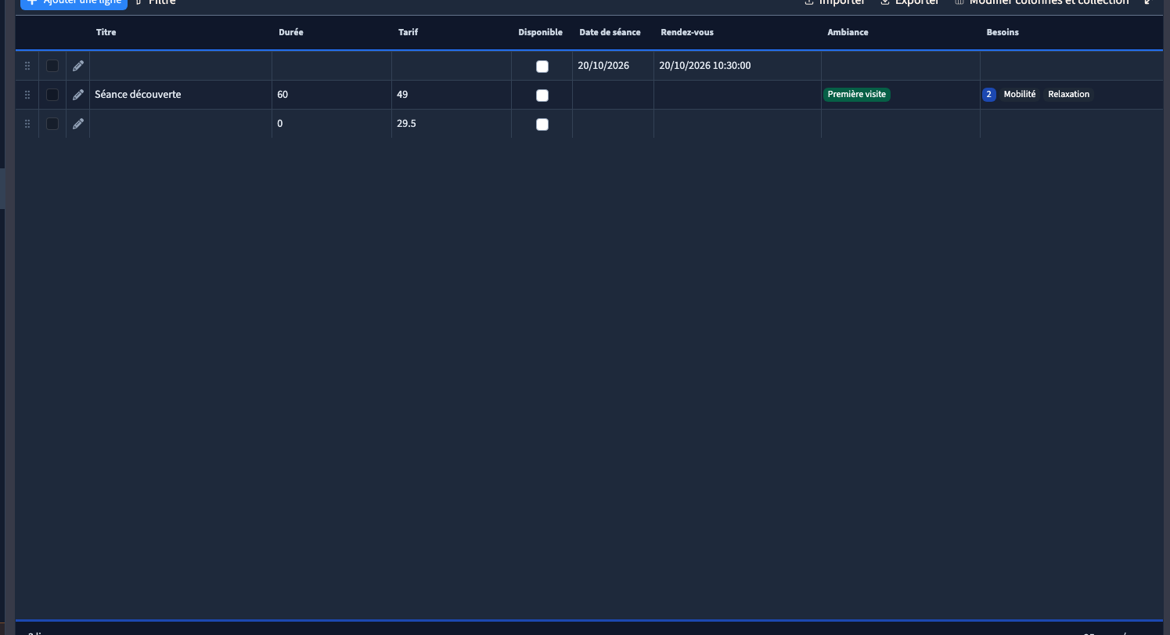Select the Date de séance cell 20/10/2026
This screenshot has height=635, width=1170.
coord(613,66)
